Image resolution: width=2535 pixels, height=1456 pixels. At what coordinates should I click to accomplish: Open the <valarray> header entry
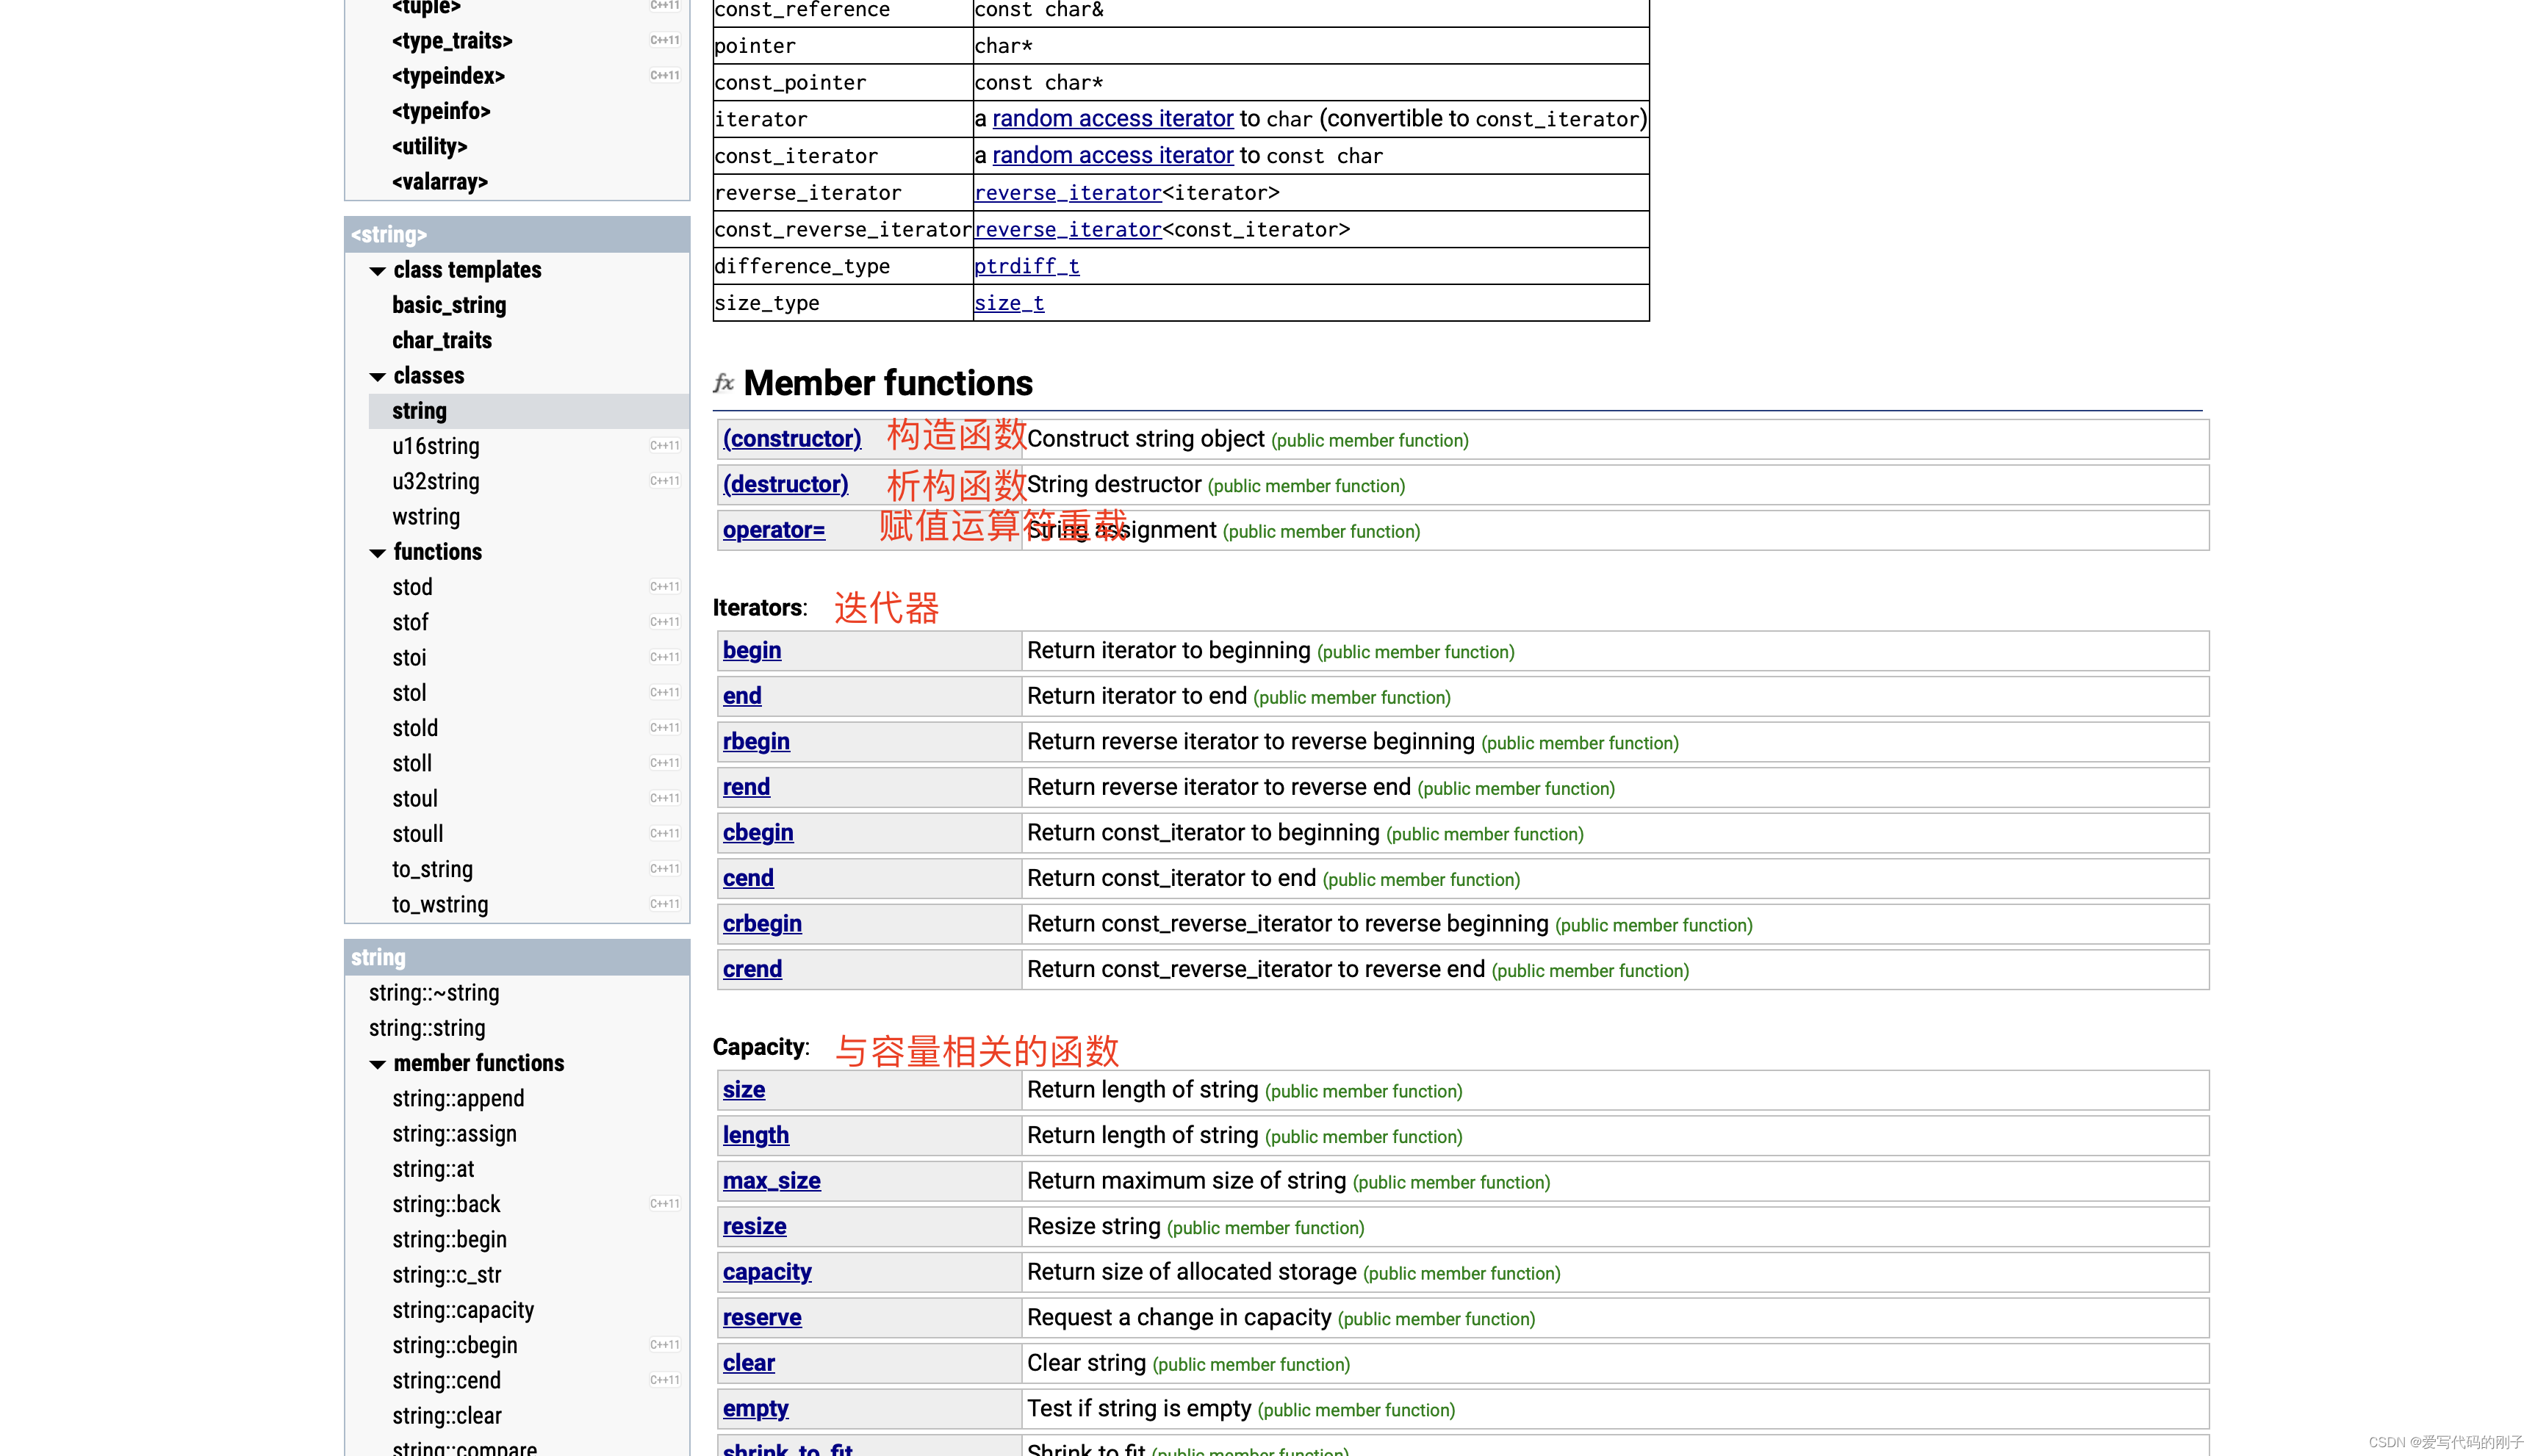440,182
